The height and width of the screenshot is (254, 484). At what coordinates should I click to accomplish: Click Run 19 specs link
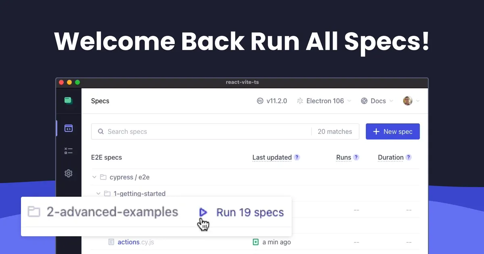click(250, 212)
